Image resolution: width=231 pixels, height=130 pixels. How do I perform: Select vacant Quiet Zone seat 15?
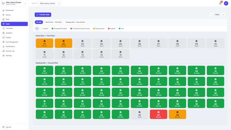click(x=121, y=54)
